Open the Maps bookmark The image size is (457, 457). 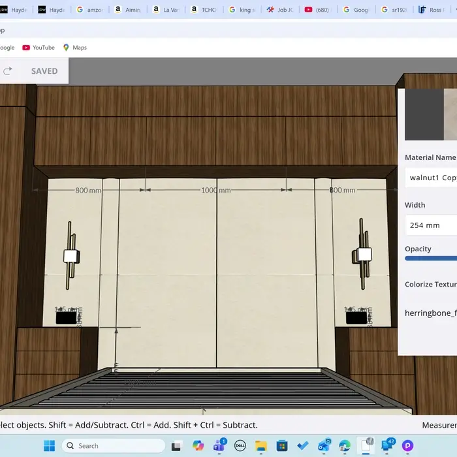point(74,48)
